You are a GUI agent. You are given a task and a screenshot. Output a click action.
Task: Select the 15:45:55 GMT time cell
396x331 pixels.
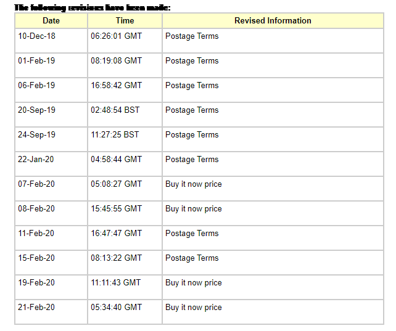click(x=125, y=213)
